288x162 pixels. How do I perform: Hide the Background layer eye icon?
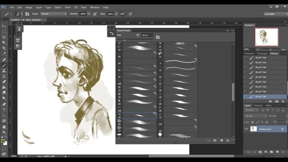pos(246,129)
